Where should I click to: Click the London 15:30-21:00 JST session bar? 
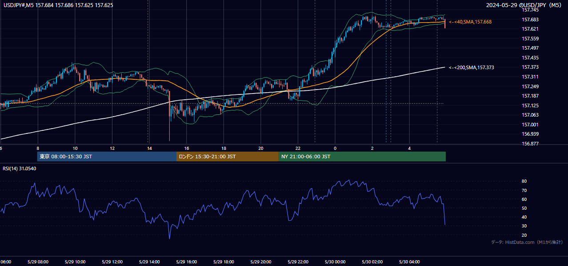click(228, 156)
